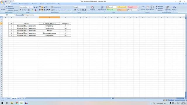
Task: Toggle italic formatting
Action: click(23, 10)
